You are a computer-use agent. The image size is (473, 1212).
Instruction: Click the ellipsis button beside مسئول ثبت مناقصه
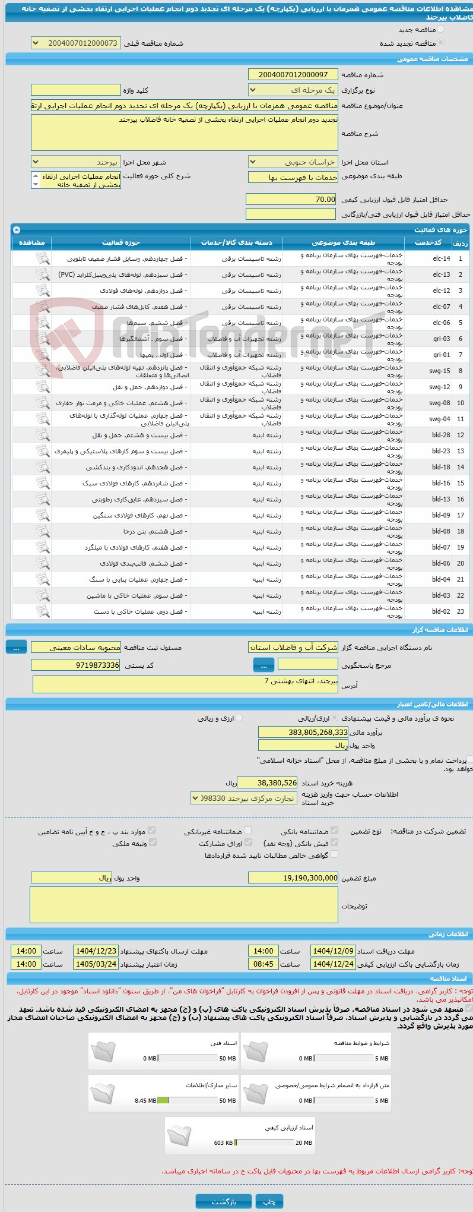[16, 648]
